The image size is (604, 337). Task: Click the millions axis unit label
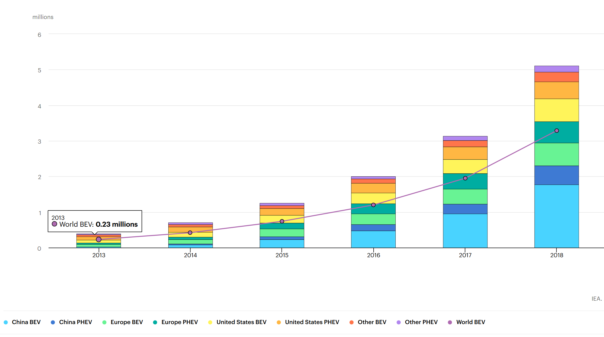[43, 17]
